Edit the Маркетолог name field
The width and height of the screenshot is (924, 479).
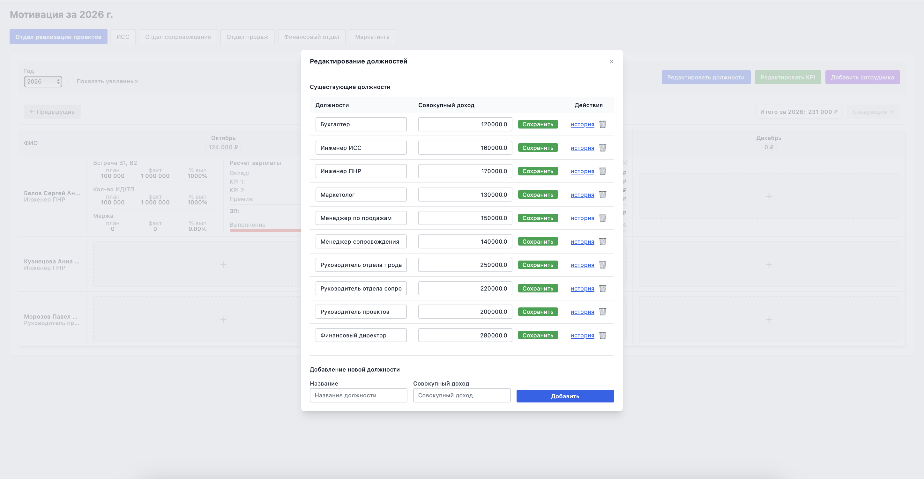click(361, 195)
